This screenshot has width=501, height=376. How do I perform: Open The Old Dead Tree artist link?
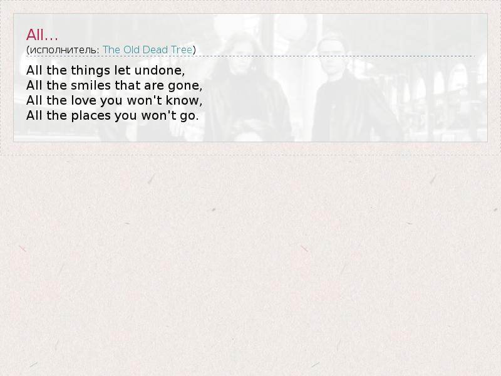coord(147,50)
